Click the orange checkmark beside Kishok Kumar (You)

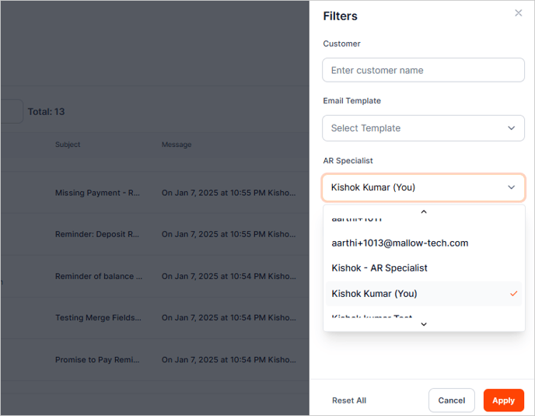[x=513, y=294]
